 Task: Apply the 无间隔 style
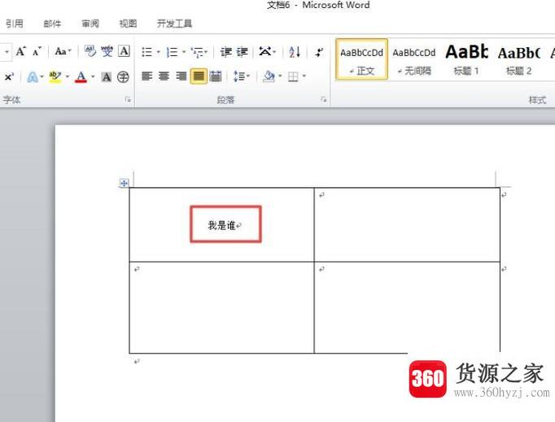(x=414, y=59)
